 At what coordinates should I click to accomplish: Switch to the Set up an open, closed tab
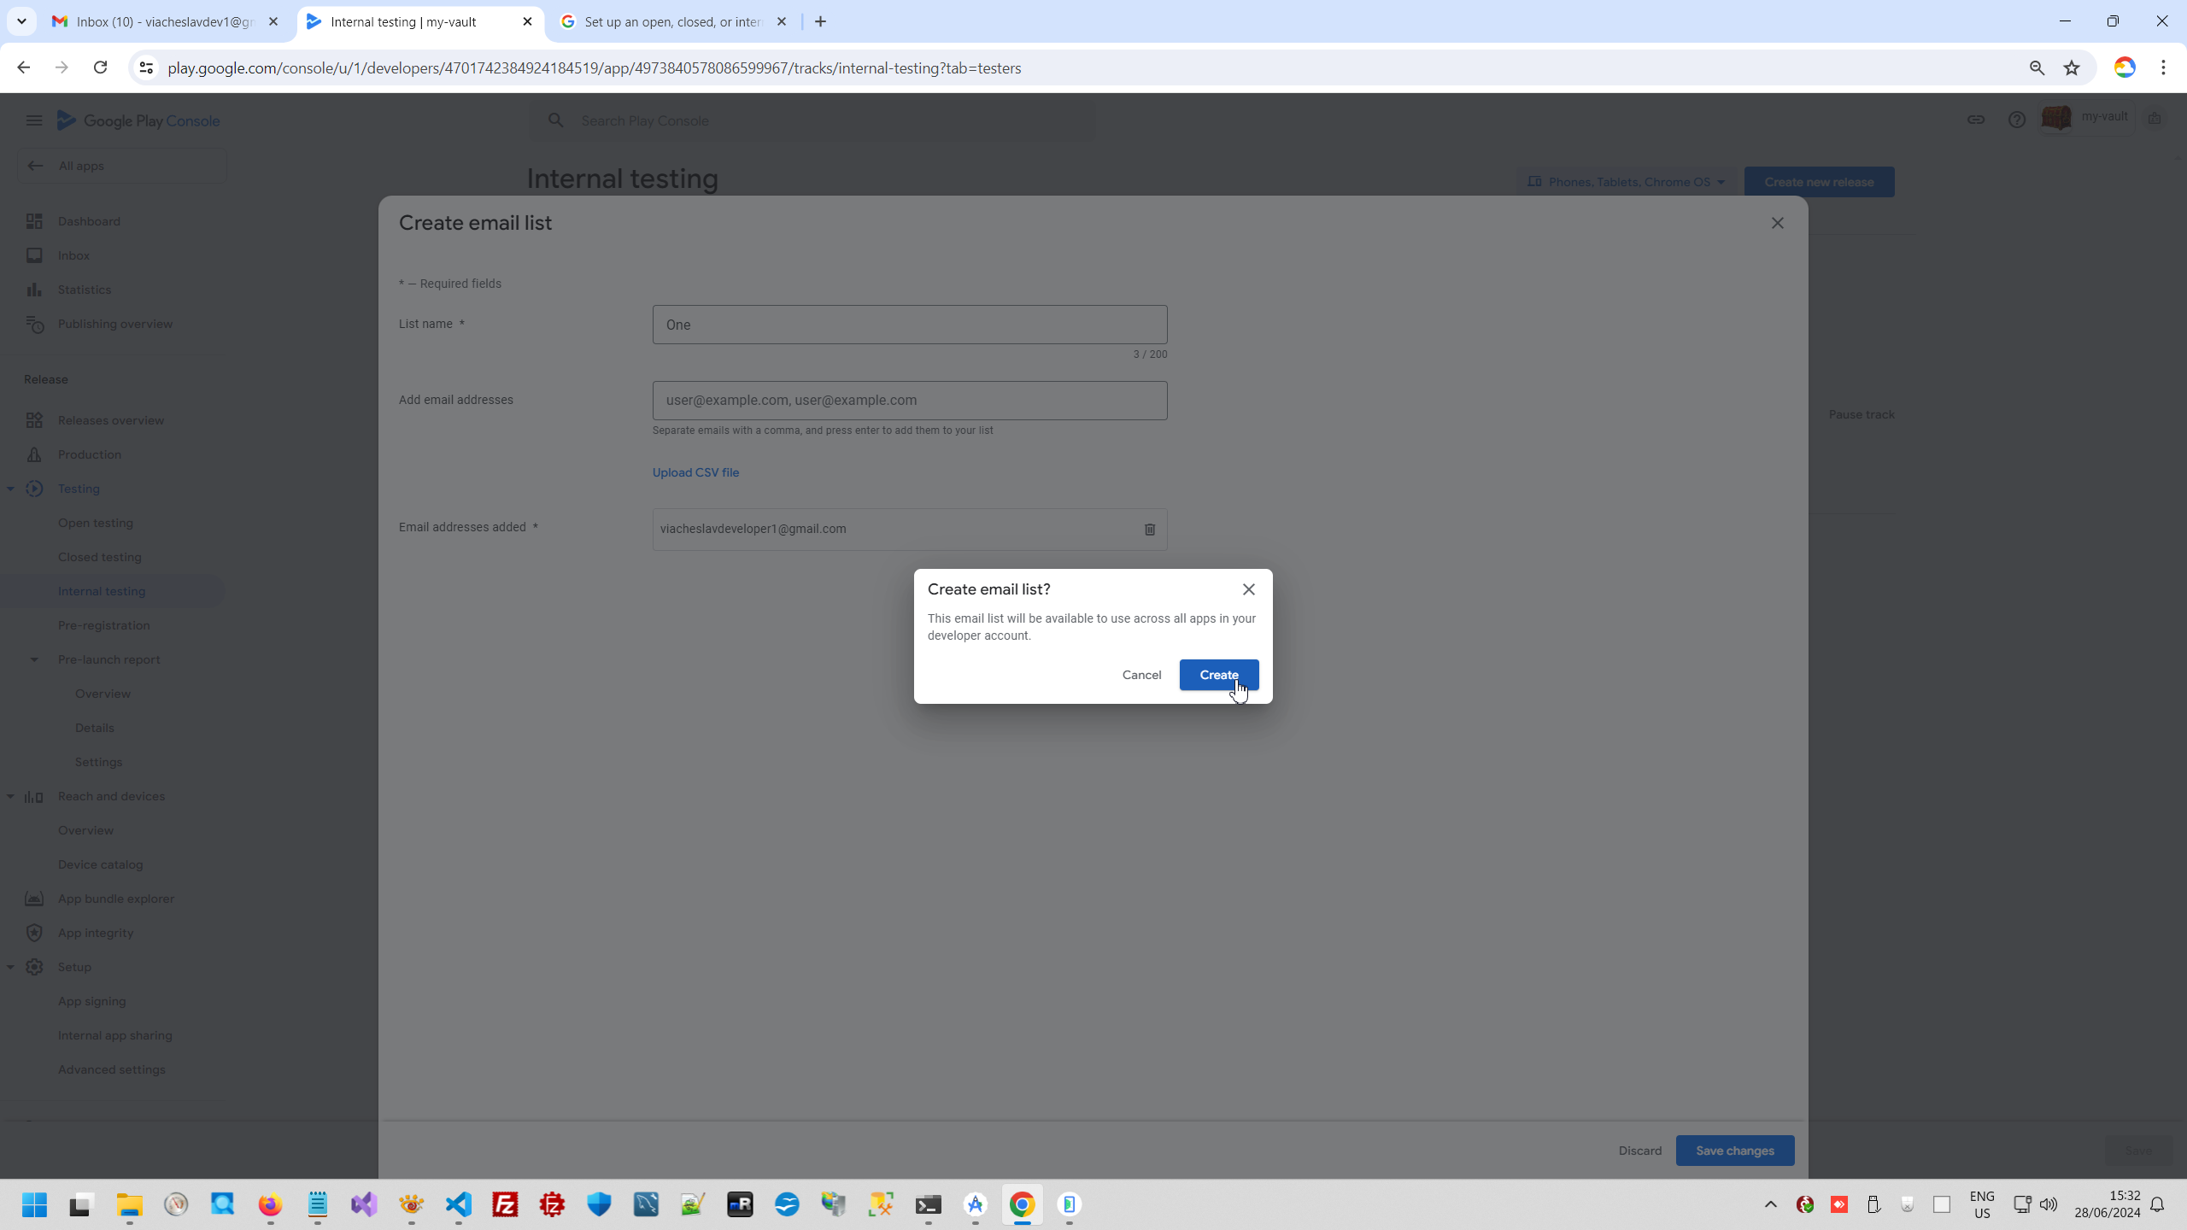[672, 22]
